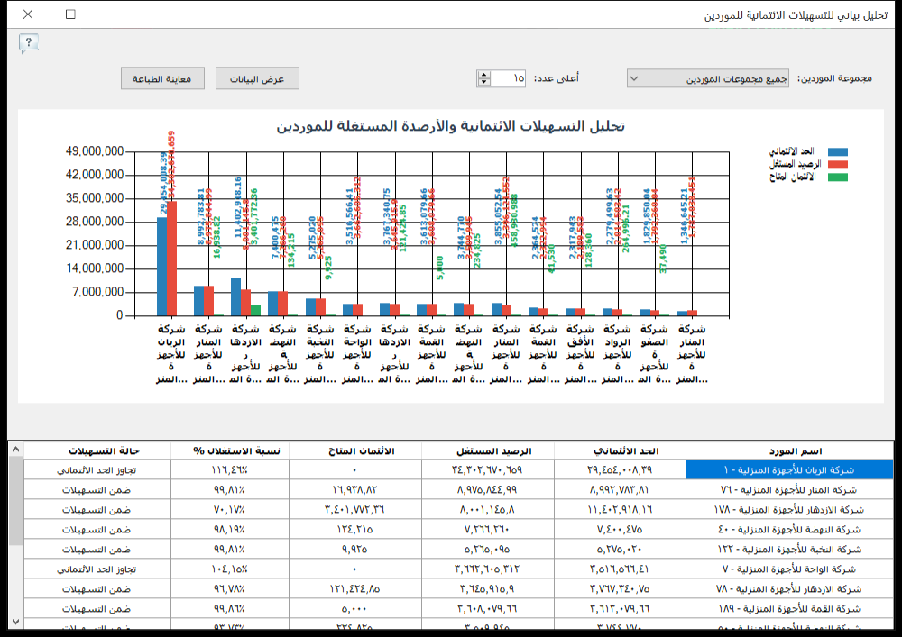Viewport: 902px width, 637px height.
Task: Click the red الرصيد المستغل legend swatch
Action: click(838, 164)
